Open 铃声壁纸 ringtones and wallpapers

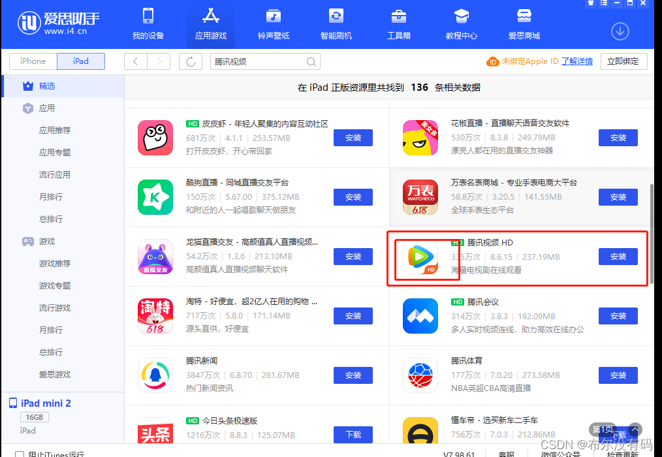(274, 24)
